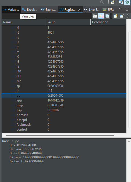Viewport: 131px width, 182px height.
Task: Select the r6 register row
Action: [64, 52]
